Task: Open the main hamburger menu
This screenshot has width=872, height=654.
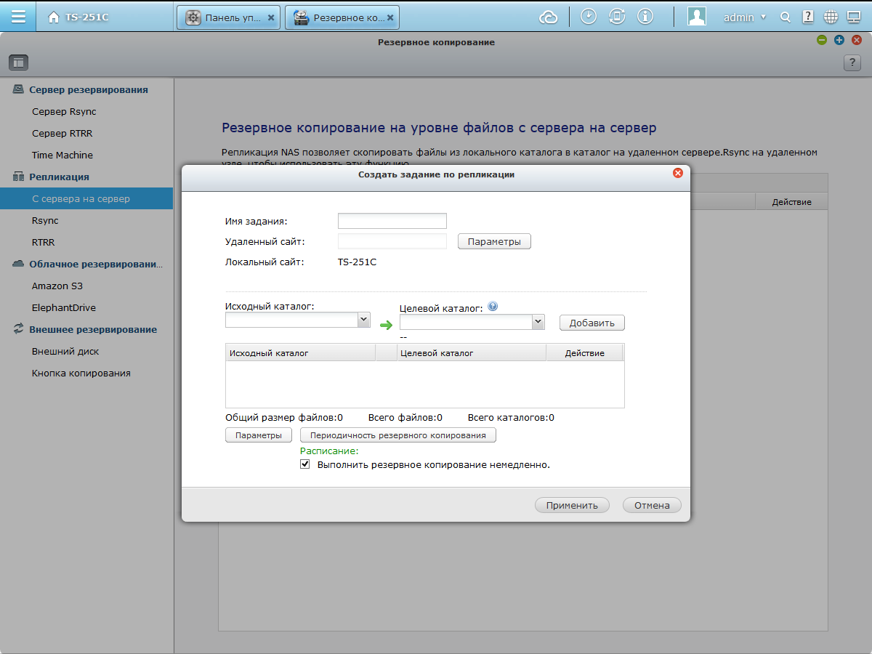Action: (x=19, y=17)
